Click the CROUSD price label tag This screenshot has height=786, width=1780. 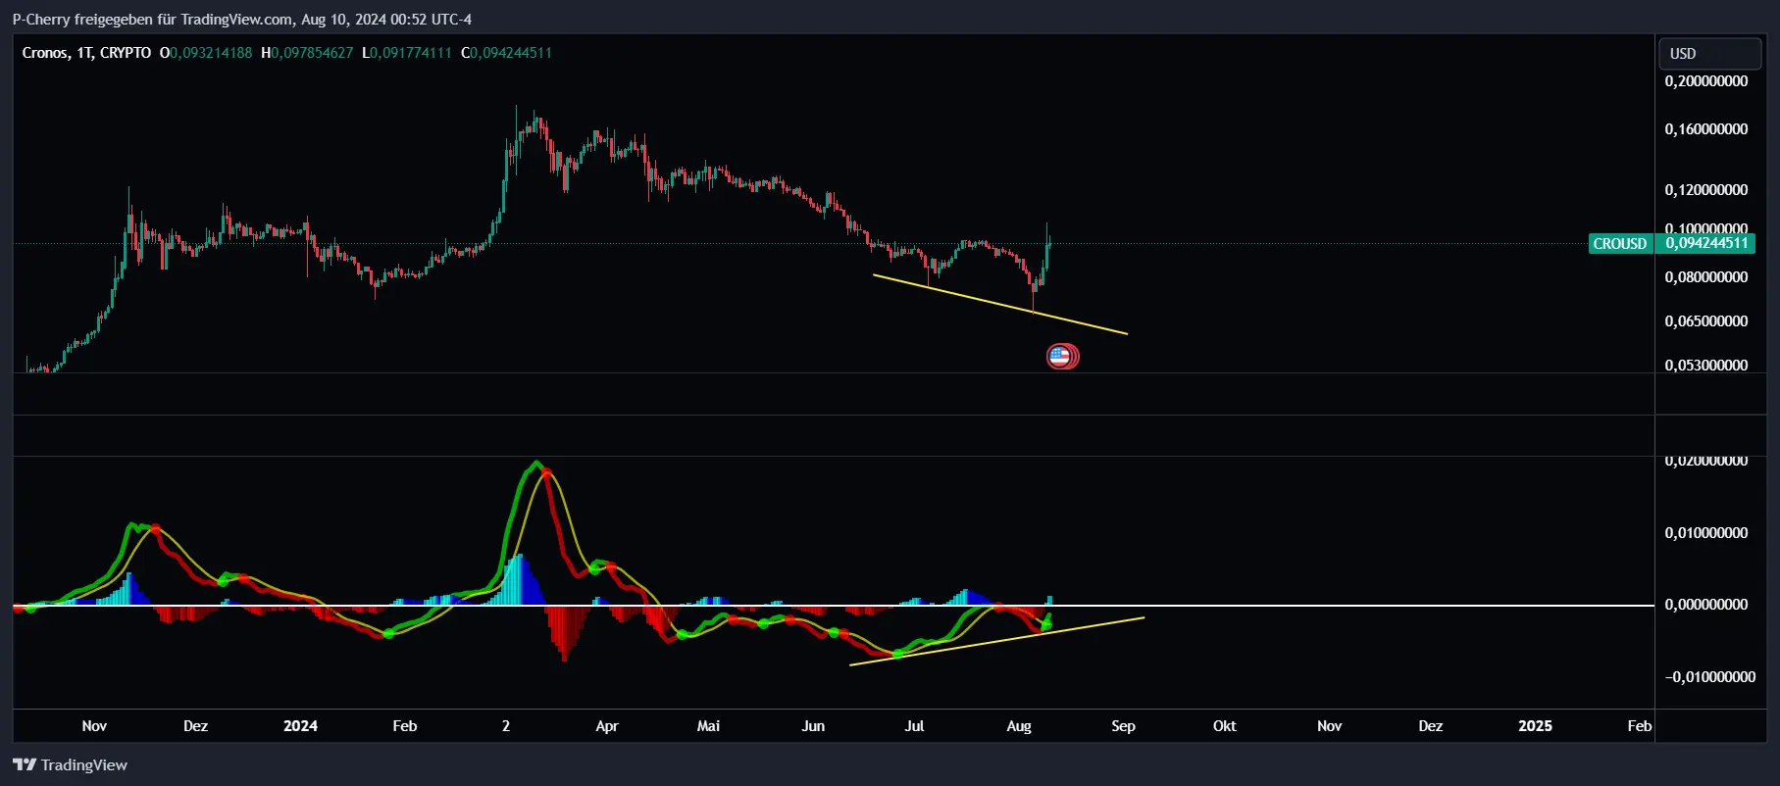pyautogui.click(x=1620, y=244)
